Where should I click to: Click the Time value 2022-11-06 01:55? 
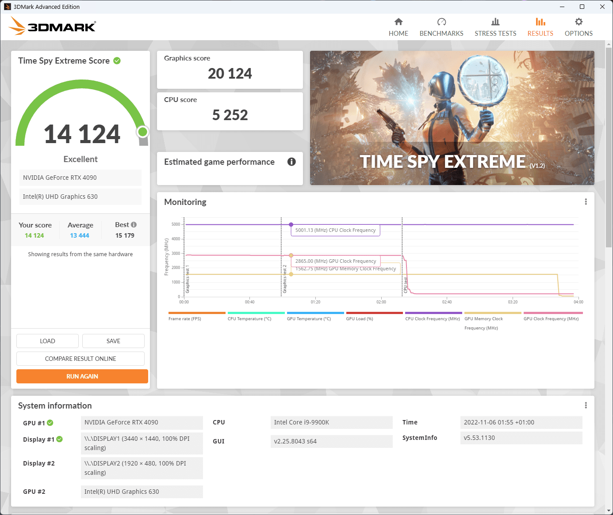pyautogui.click(x=521, y=422)
